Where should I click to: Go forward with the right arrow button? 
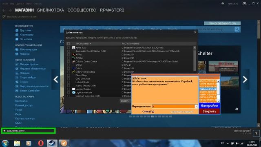(x=10, y=10)
